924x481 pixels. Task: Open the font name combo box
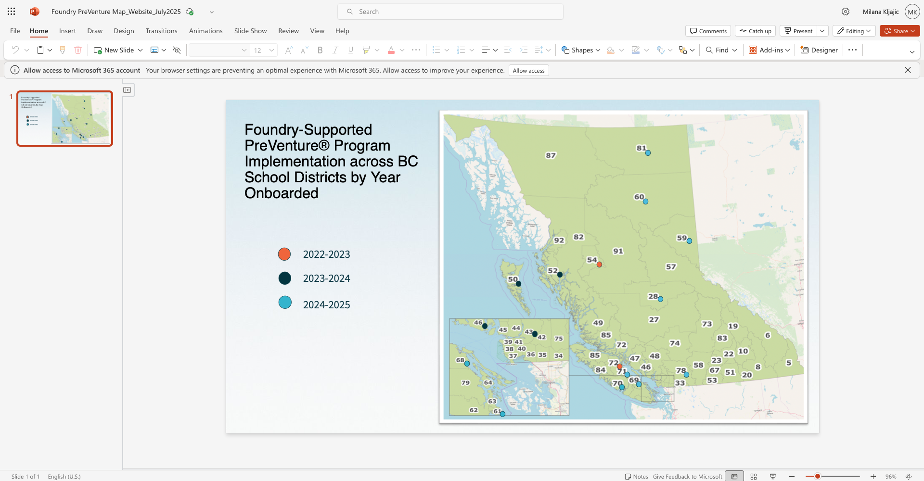219,50
